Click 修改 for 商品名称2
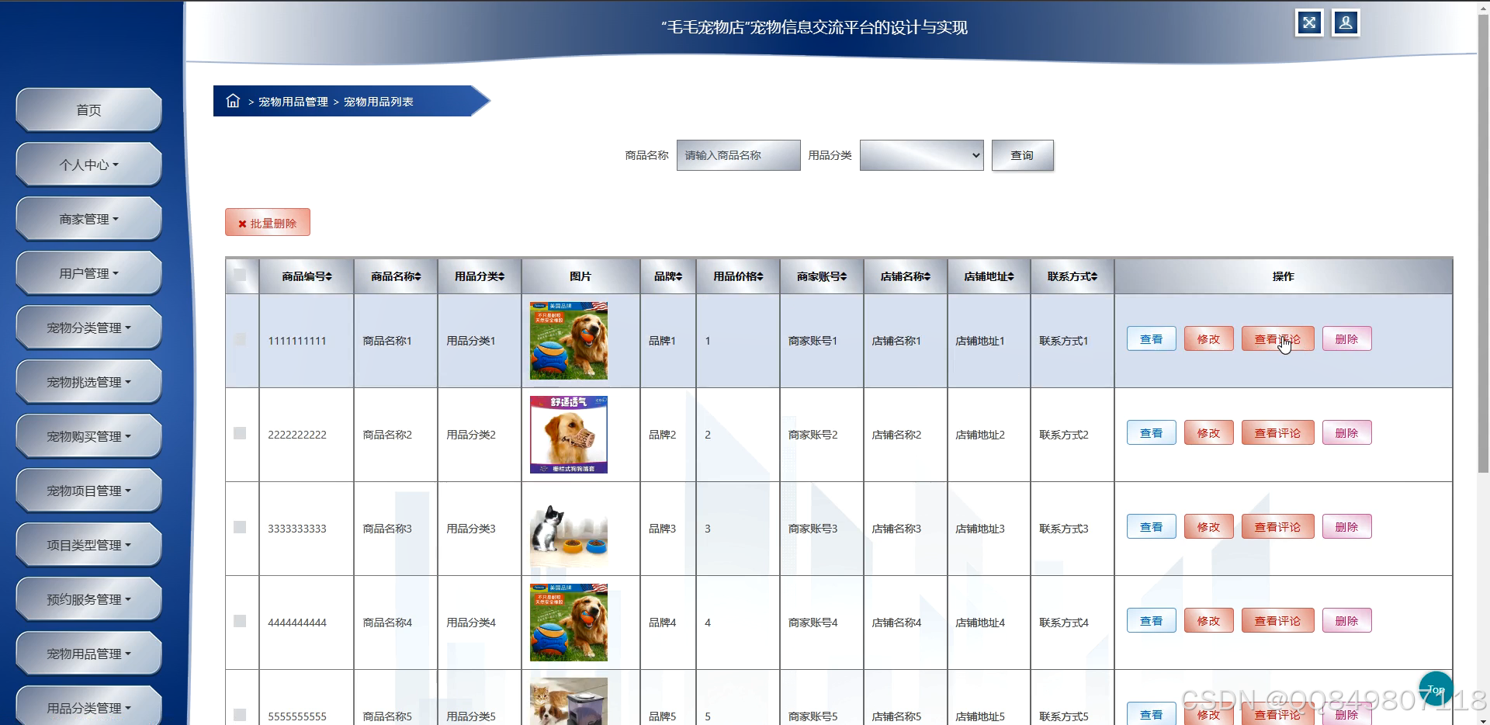 1208,433
